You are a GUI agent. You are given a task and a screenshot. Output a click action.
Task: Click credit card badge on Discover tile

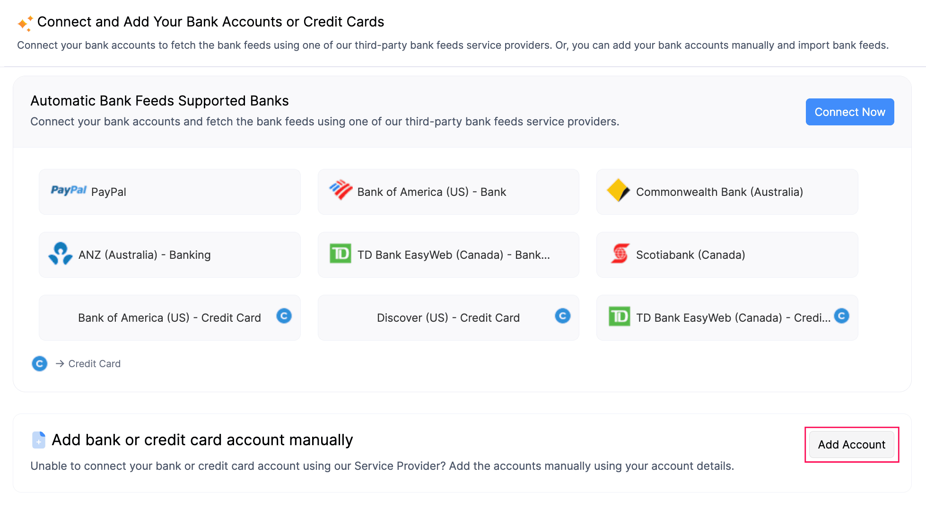(563, 316)
